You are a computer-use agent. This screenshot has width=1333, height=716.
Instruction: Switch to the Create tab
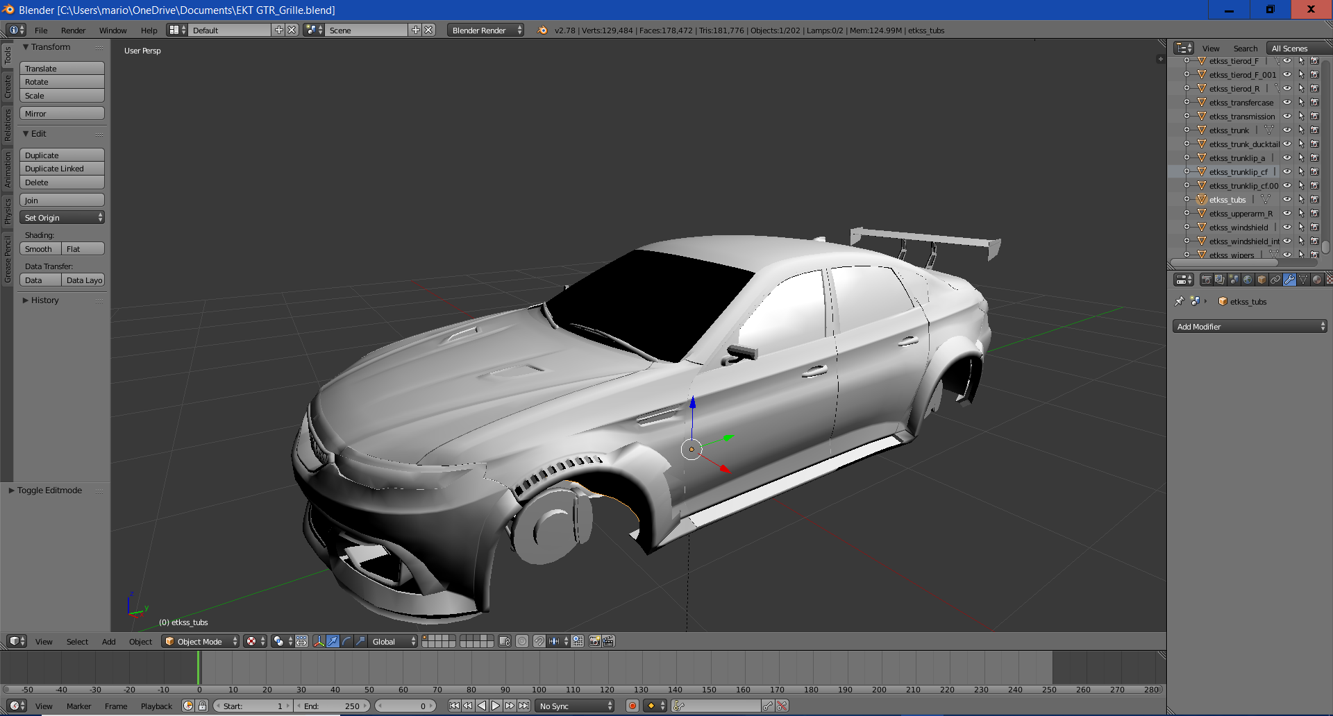point(8,87)
